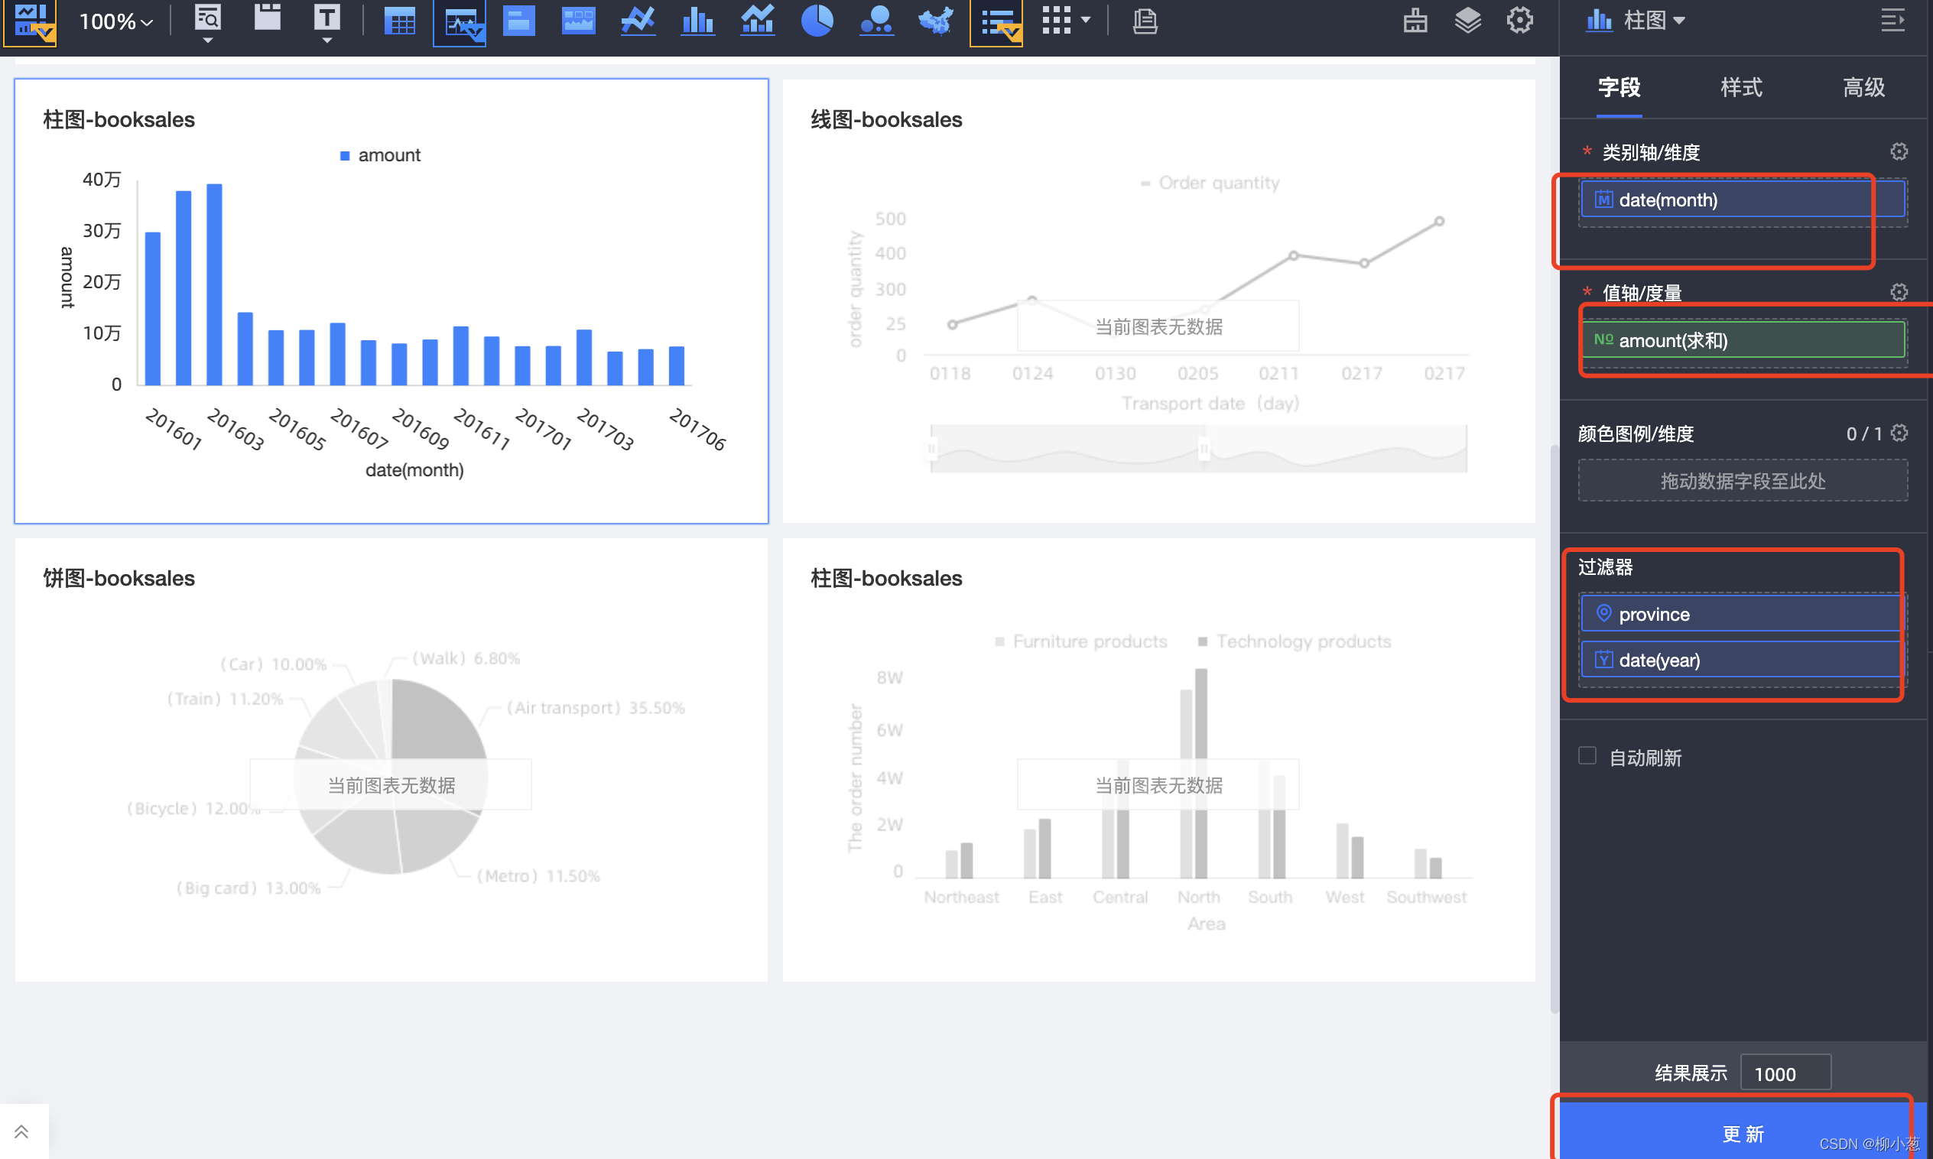Click the list filter icon with yellow border
1933x1159 pixels.
click(x=996, y=24)
